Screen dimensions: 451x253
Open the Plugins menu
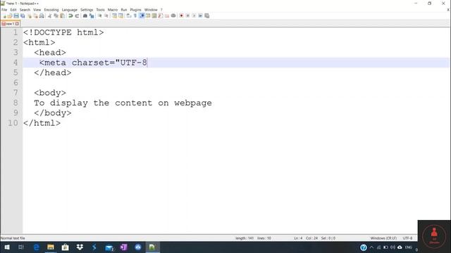tap(135, 10)
